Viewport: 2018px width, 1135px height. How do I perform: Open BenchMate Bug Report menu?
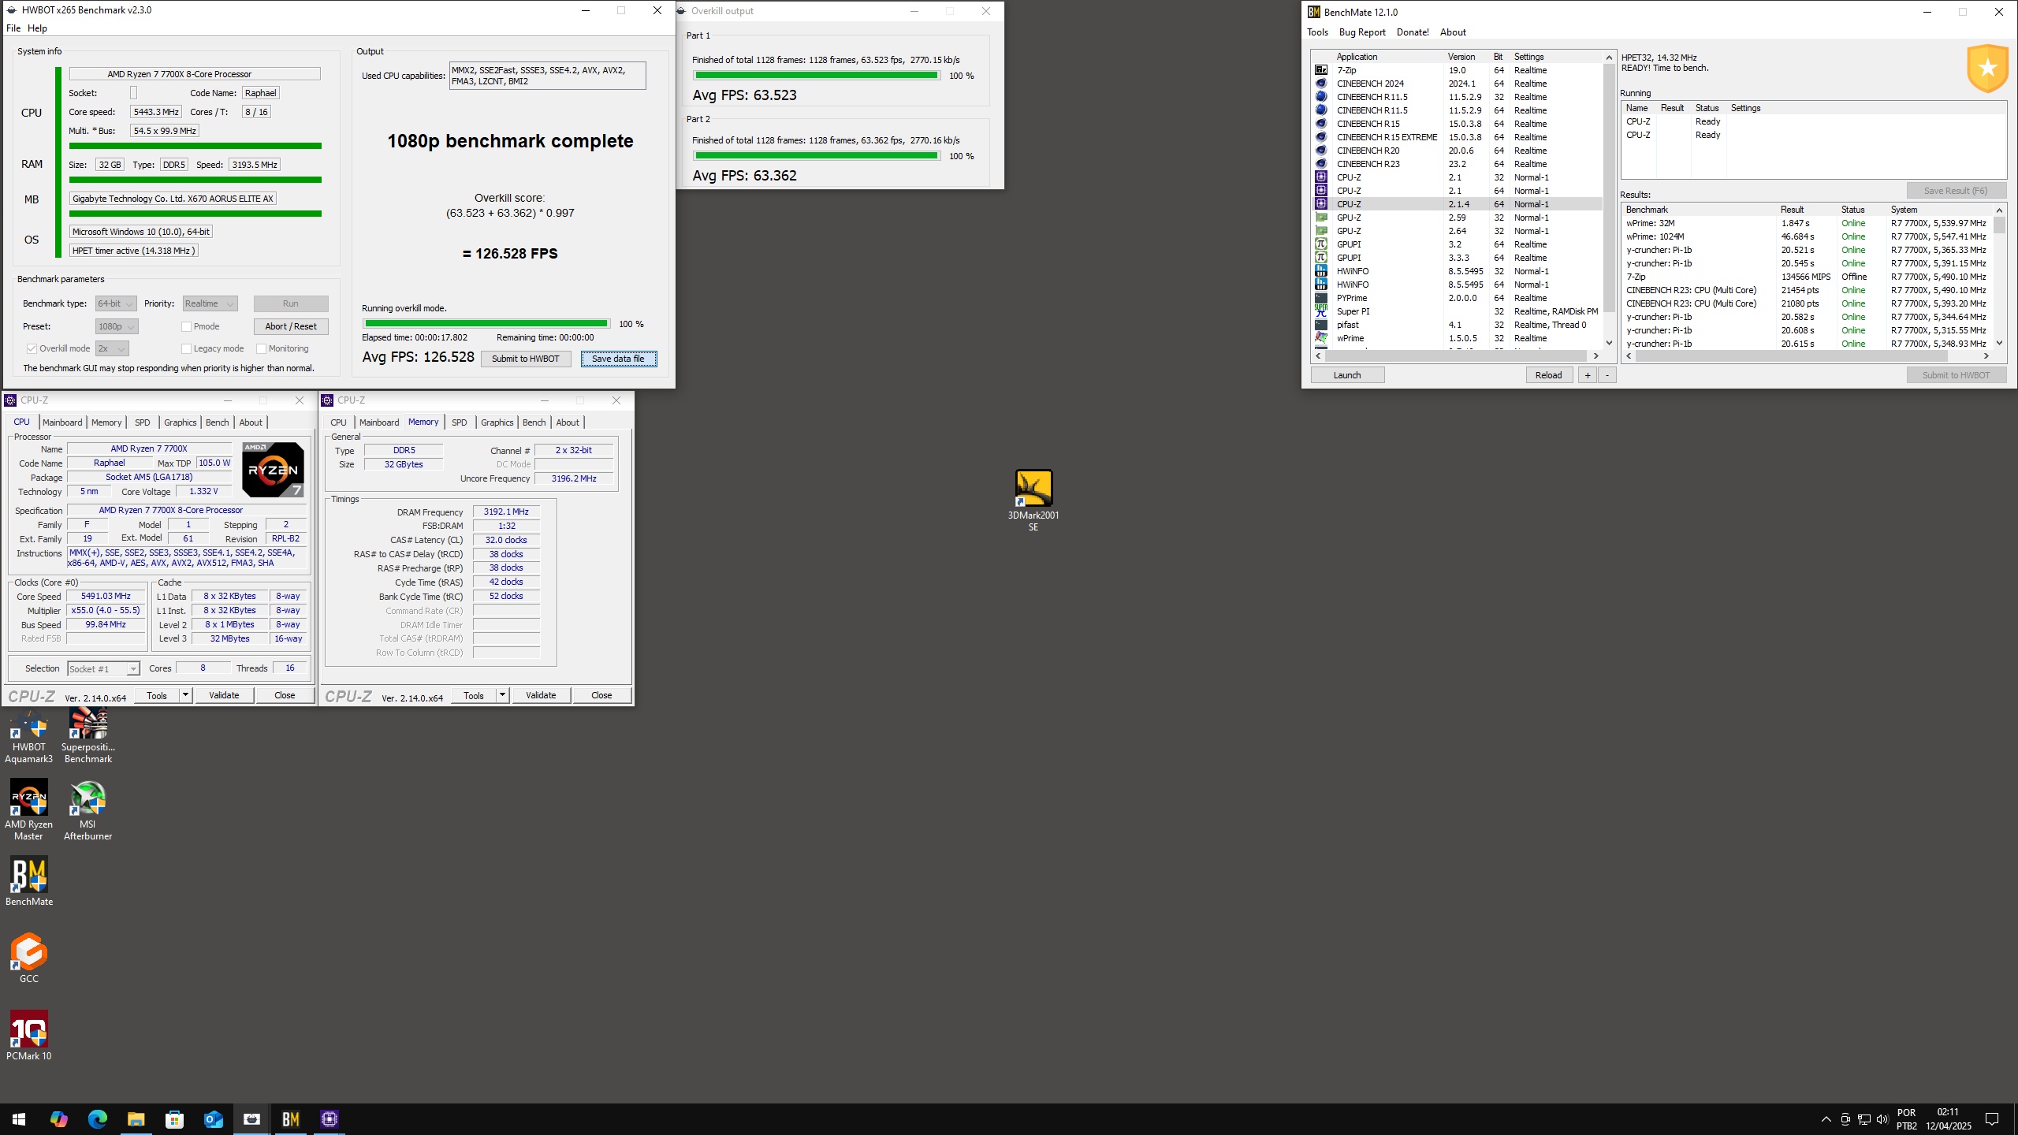tap(1362, 32)
